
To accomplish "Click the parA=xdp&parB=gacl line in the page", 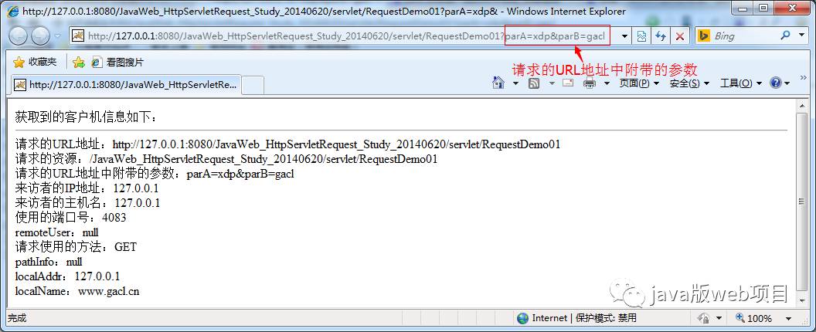I will (x=155, y=173).
